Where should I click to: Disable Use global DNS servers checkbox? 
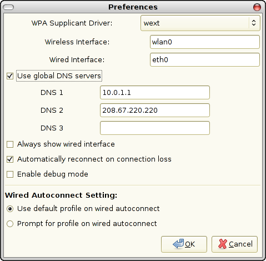(x=10, y=76)
